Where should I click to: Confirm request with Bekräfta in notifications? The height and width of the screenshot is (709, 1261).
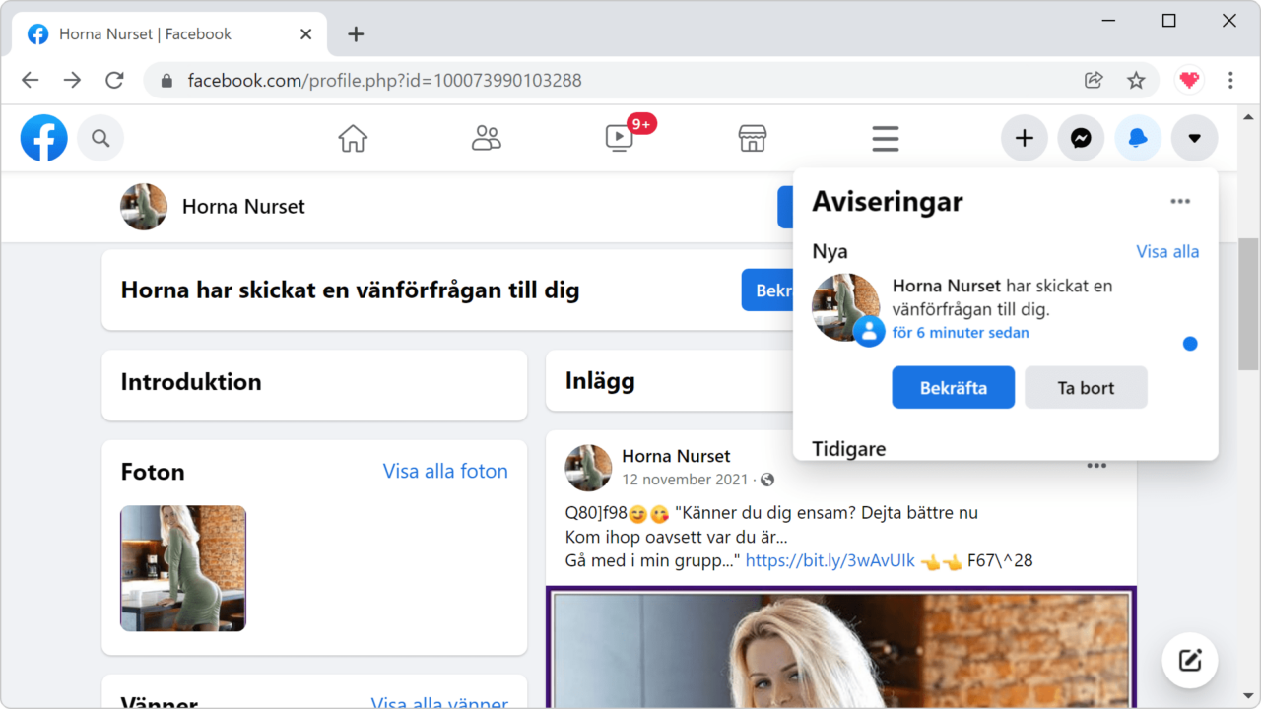(x=954, y=388)
